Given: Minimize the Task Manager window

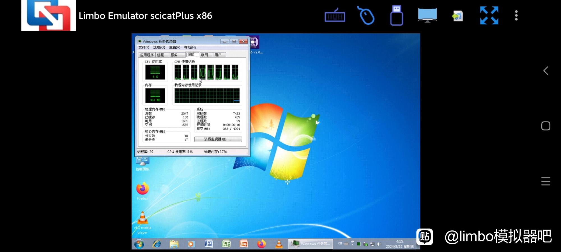Looking at the screenshot, I should (x=225, y=41).
